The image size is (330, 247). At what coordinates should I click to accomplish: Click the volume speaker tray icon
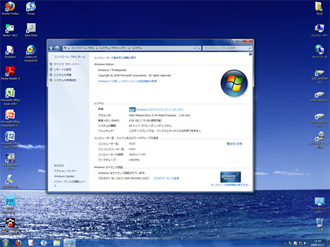[305, 243]
